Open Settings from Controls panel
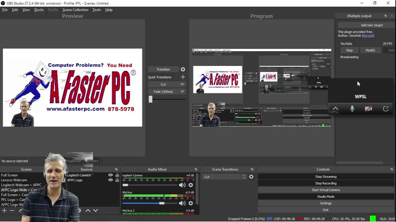 (325, 203)
